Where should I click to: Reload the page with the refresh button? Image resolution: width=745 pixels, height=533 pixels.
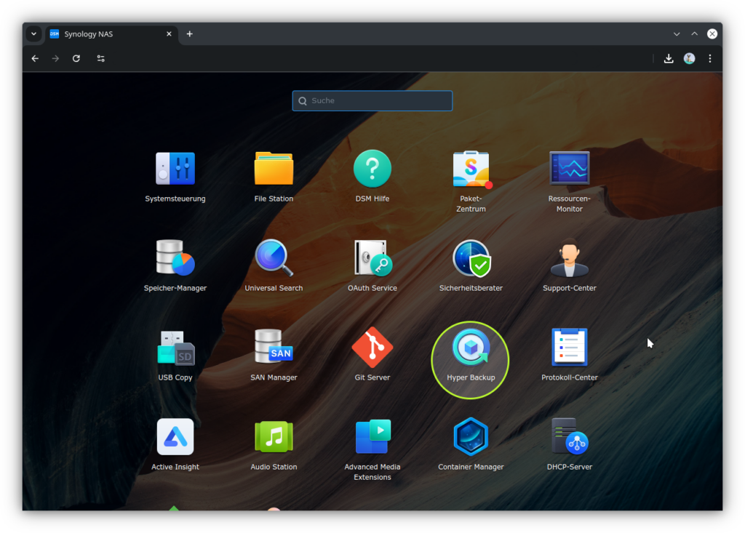click(76, 58)
